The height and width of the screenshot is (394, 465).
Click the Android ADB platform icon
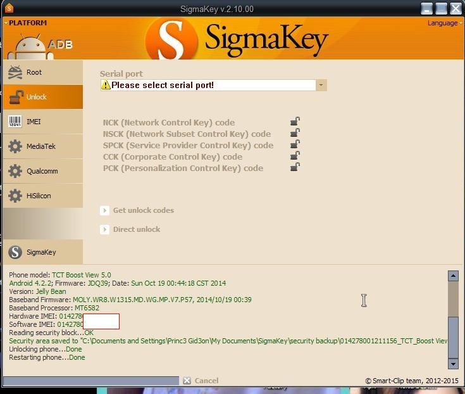coord(35,44)
